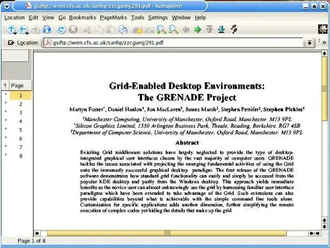This screenshot has width=330, height=248.
Task: Click the PDF icon in the location field
Action: tap(49, 42)
